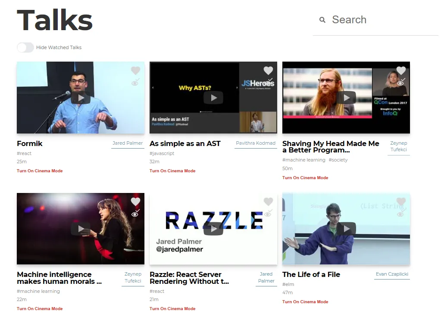Open speaker Jared Palmer link on Formik card

click(128, 143)
